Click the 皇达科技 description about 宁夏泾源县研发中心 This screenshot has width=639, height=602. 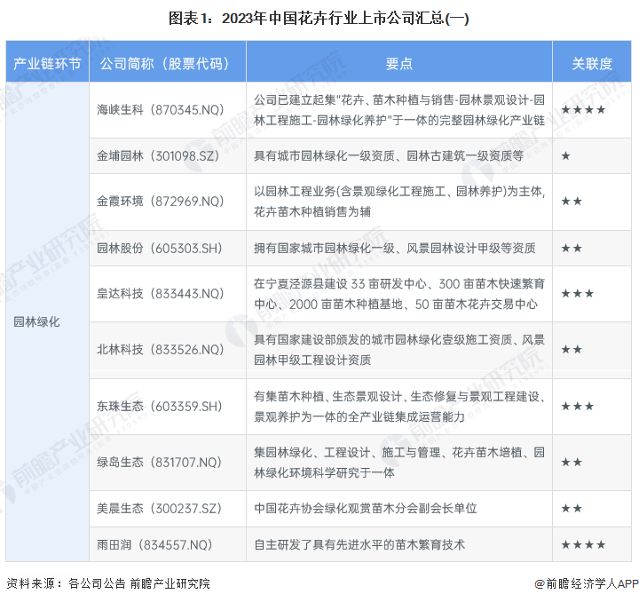point(399,294)
